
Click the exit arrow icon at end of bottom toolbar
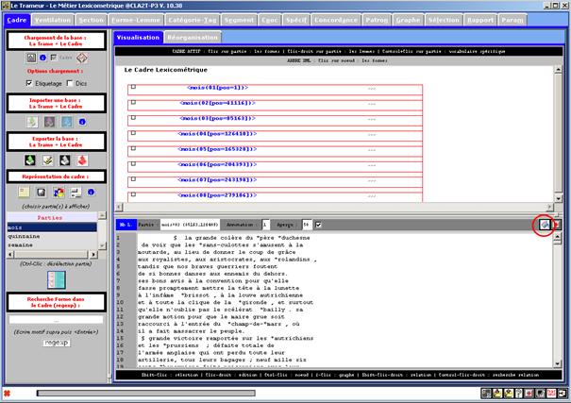click(562, 394)
